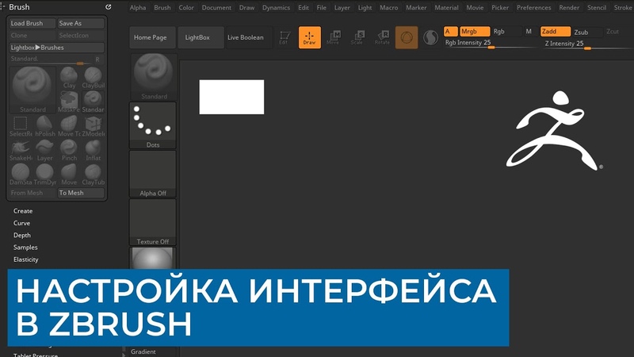634x357 pixels.
Task: Click the R button beside the brush name
Action: (x=97, y=59)
